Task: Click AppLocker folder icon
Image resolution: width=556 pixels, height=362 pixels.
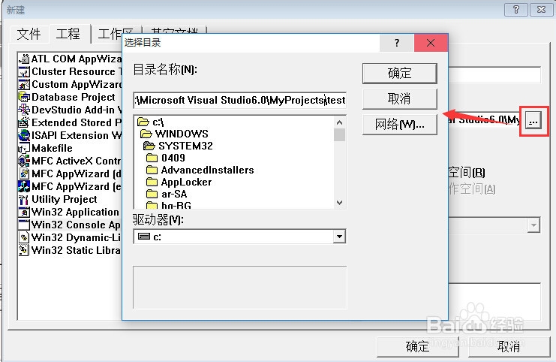Action: [152, 182]
